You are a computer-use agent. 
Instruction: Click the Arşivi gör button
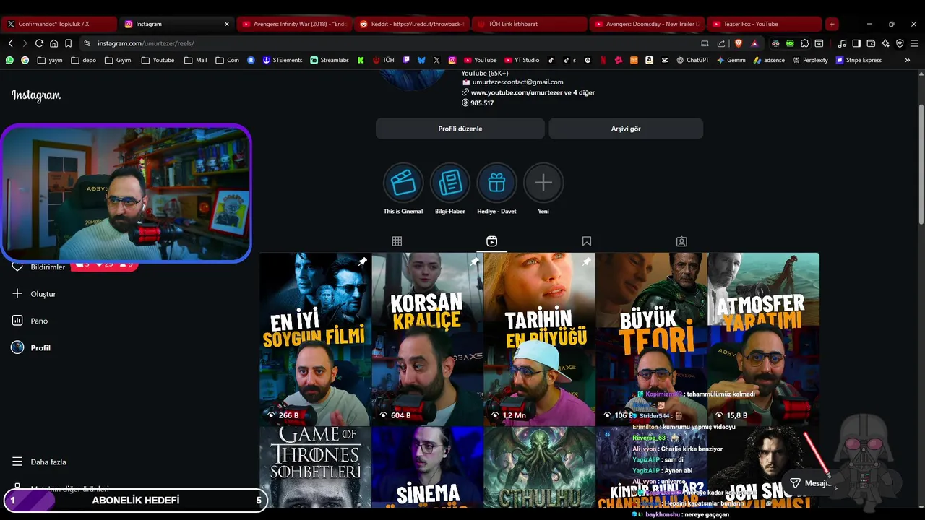click(626, 129)
